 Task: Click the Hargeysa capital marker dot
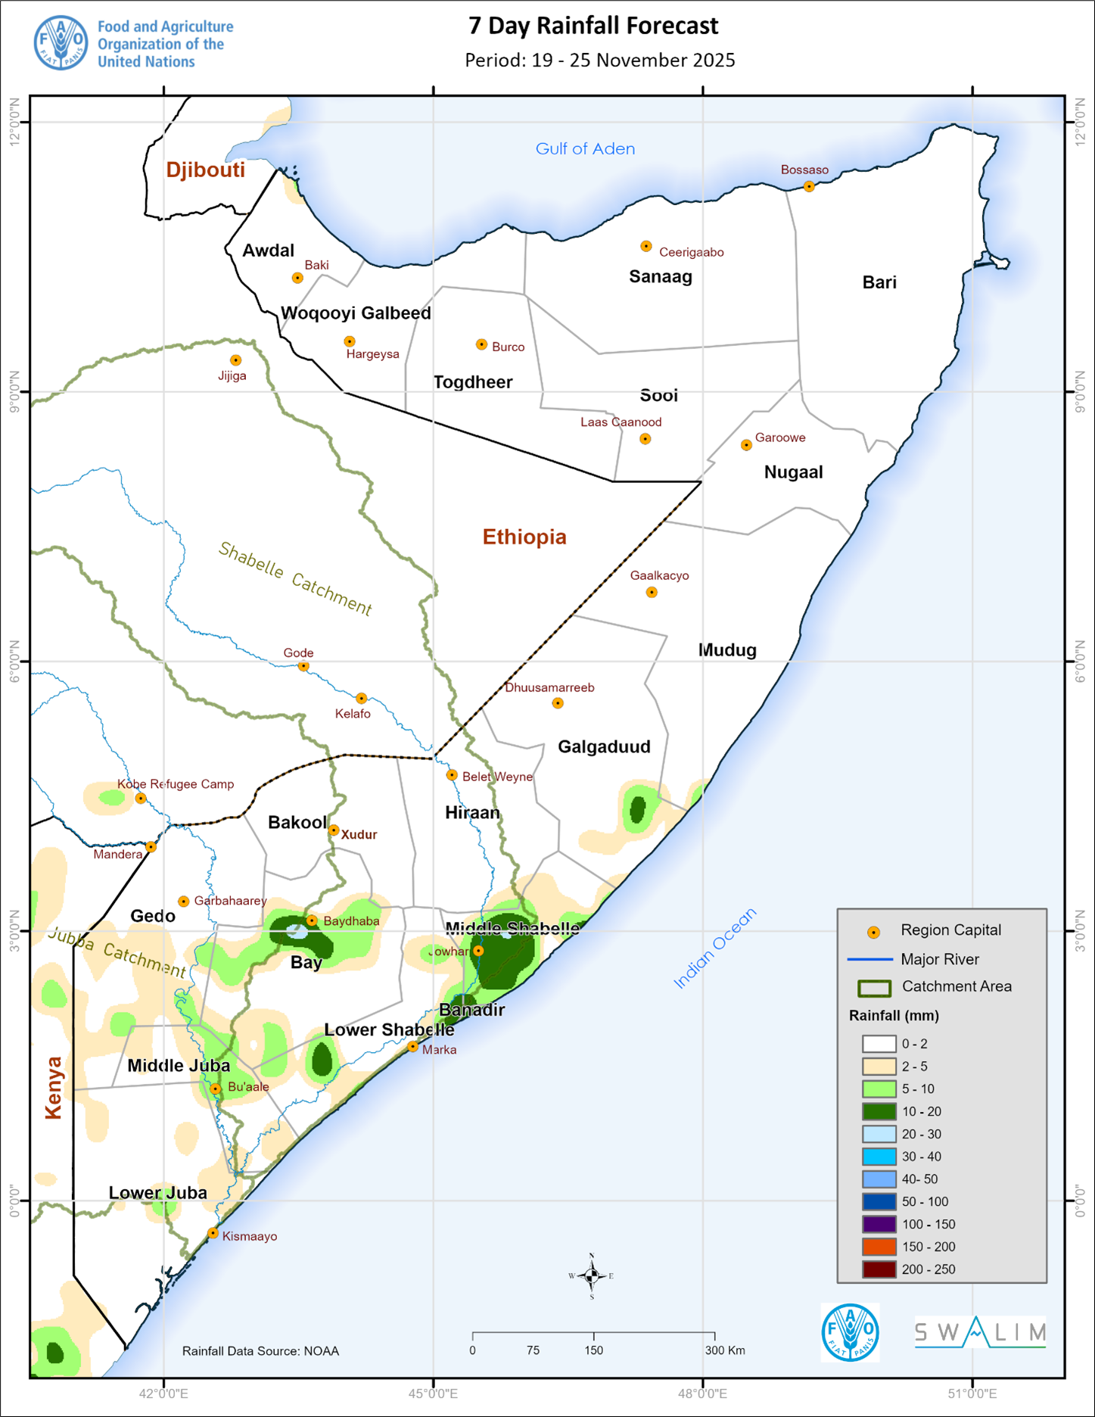click(350, 341)
